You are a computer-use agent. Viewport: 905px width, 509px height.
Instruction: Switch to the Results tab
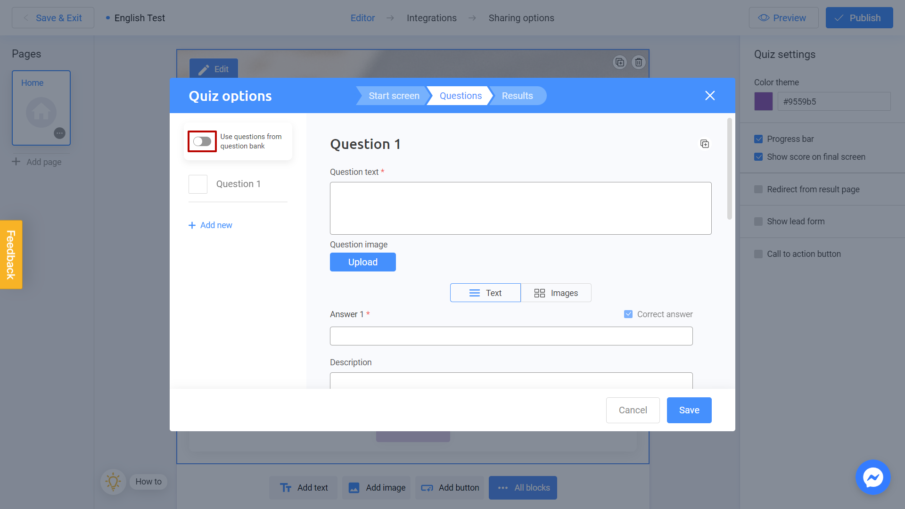(x=517, y=96)
